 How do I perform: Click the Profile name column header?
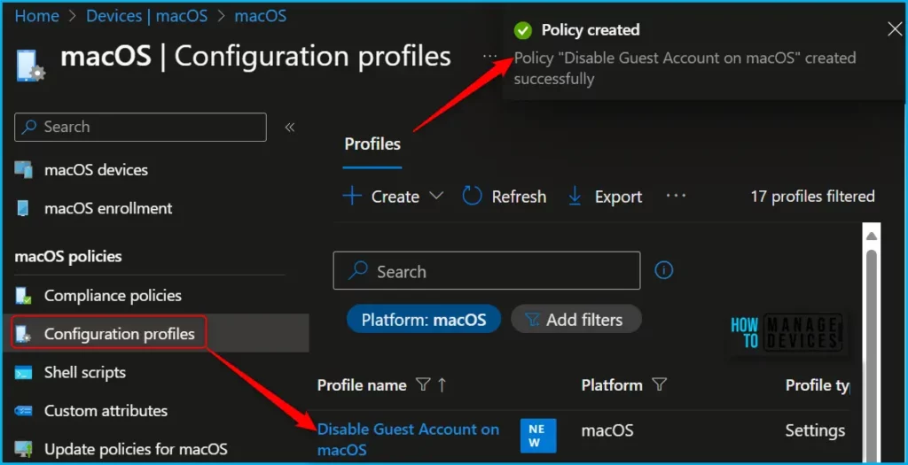click(362, 385)
